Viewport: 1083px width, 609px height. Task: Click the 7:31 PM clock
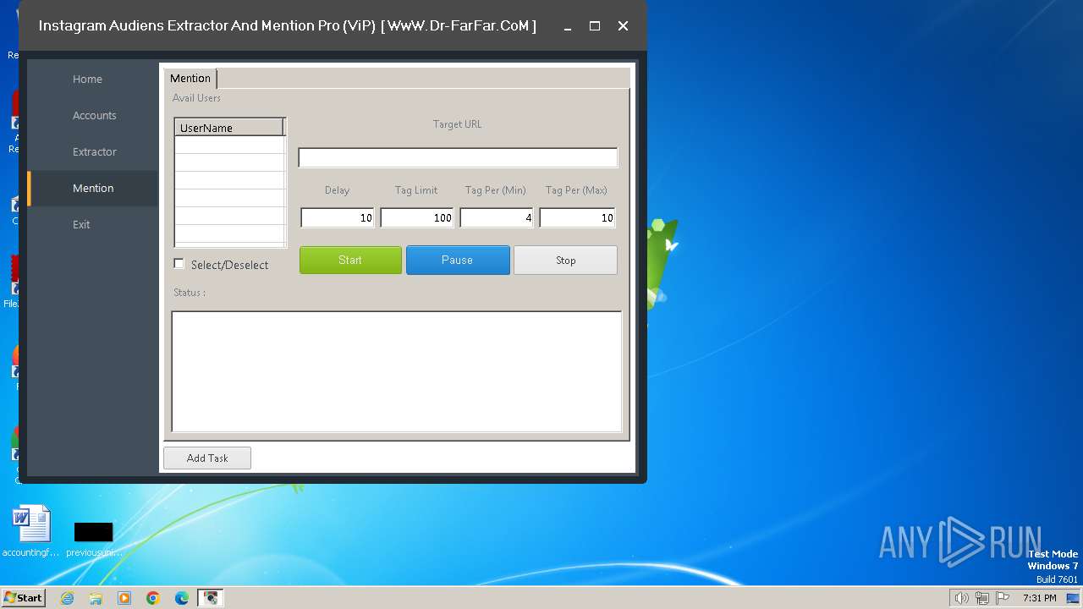tap(1040, 598)
